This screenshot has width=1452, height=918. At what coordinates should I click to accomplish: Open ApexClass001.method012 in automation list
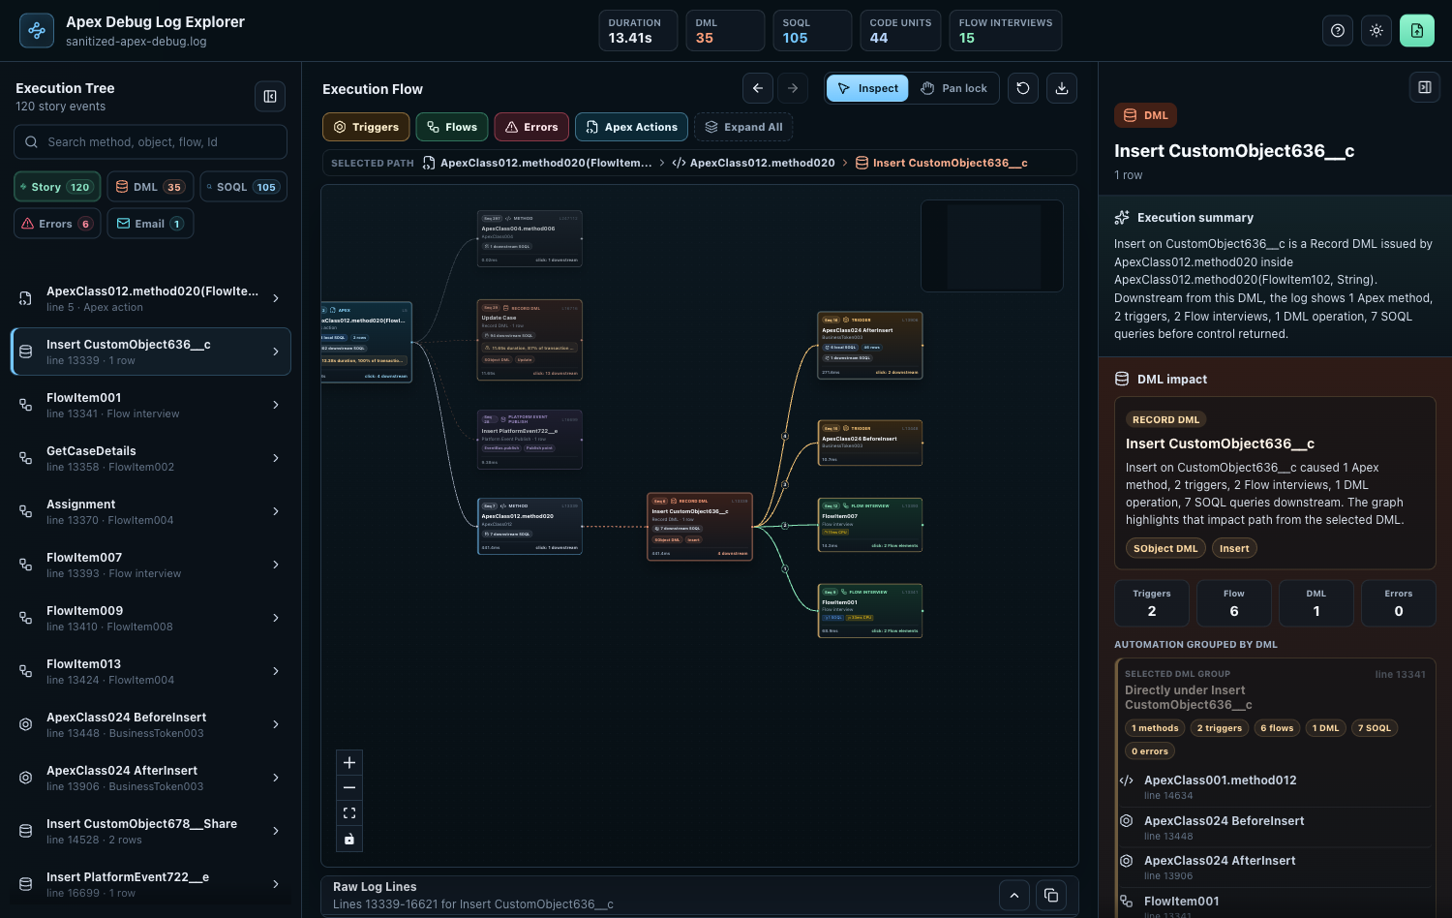pyautogui.click(x=1275, y=786)
